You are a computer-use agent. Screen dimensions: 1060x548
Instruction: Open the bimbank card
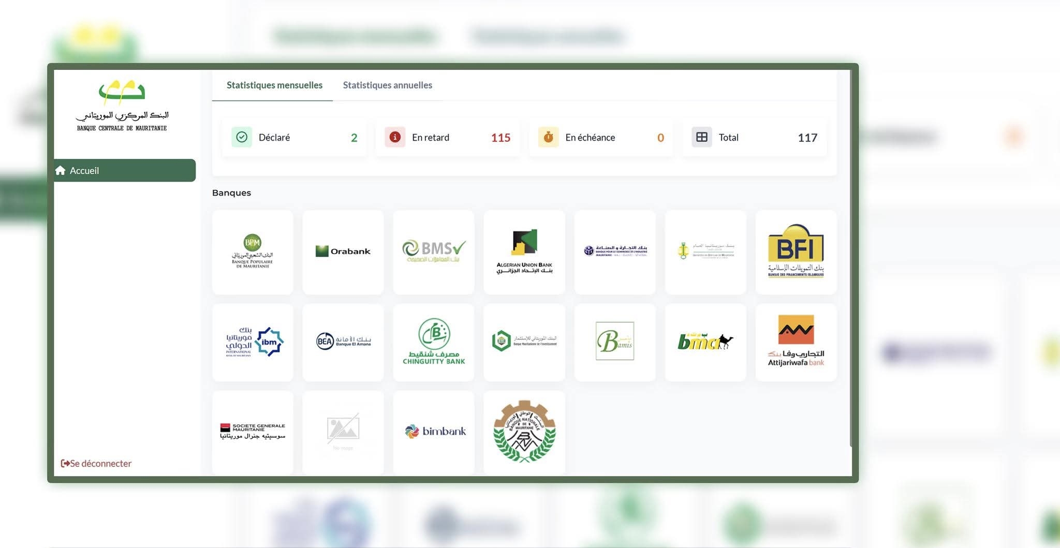pyautogui.click(x=434, y=431)
